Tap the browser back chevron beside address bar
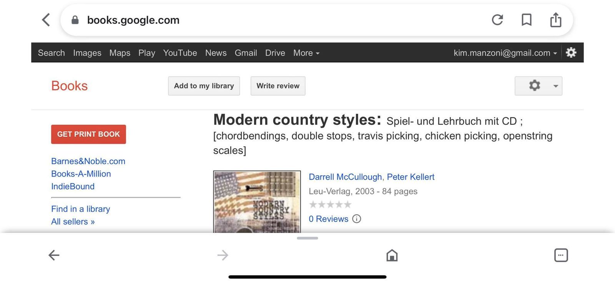 (46, 20)
